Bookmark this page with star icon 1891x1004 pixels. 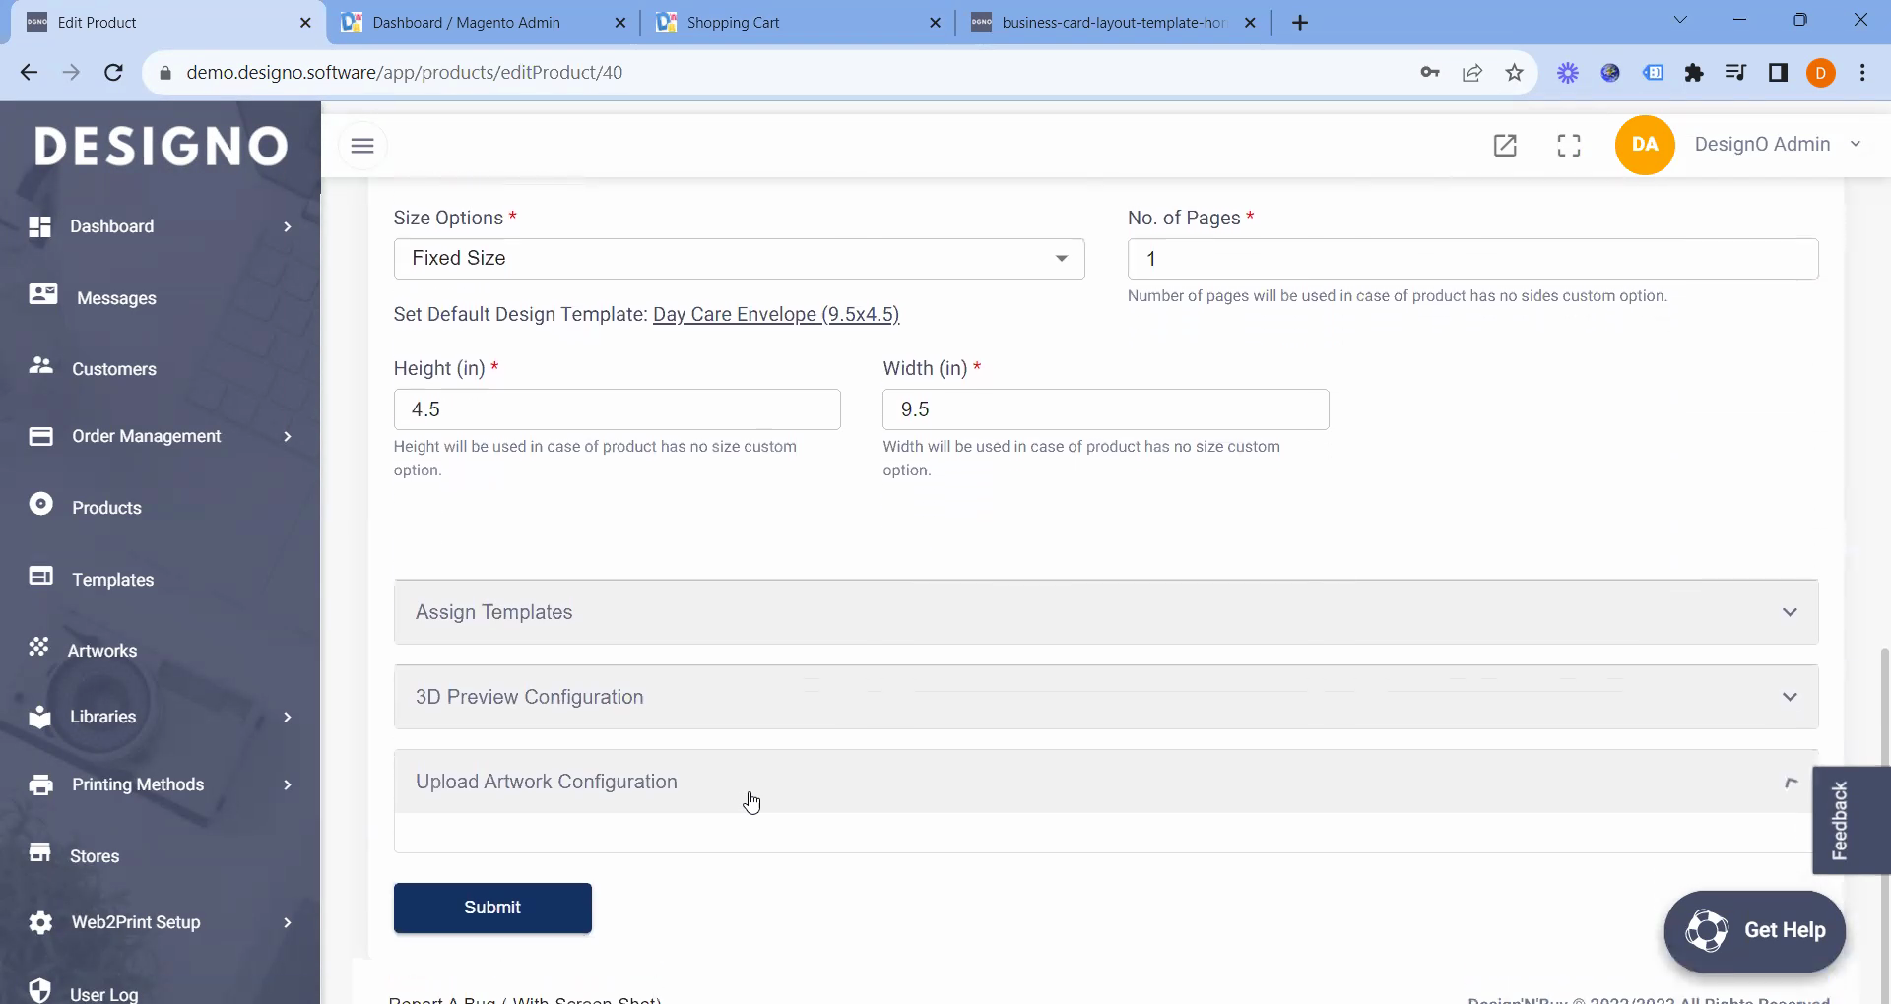point(1515,73)
